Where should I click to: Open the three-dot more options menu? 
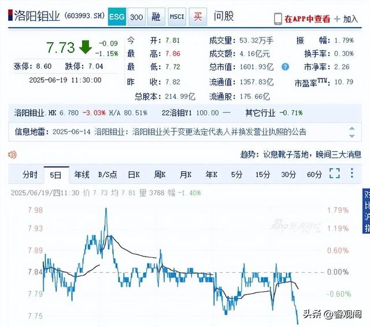(352, 173)
